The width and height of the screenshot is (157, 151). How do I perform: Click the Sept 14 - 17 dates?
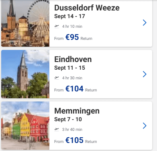pyautogui.click(x=69, y=16)
